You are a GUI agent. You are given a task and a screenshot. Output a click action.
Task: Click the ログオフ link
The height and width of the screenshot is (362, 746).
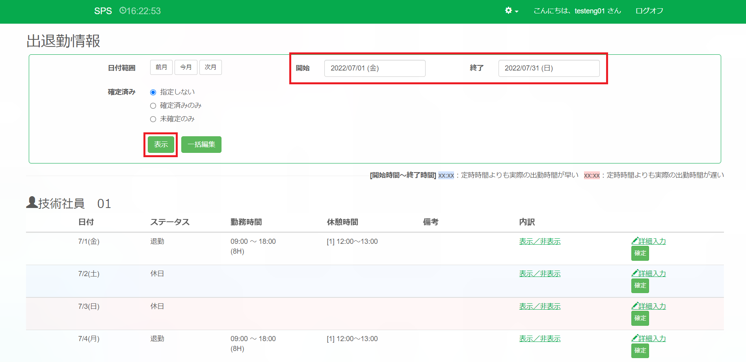pos(649,11)
